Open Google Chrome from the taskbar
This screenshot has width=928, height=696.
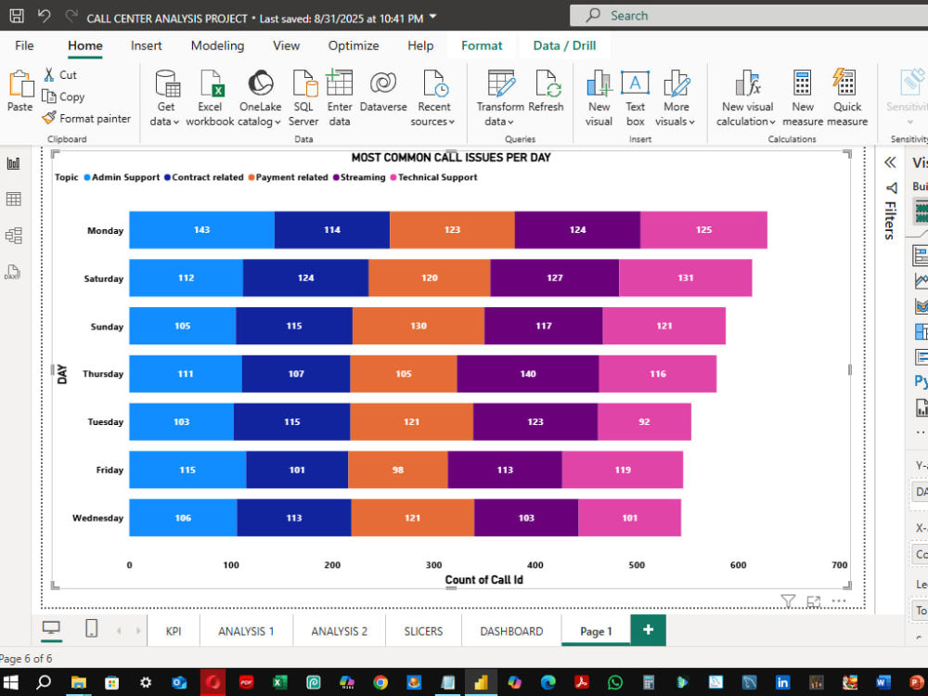tap(380, 682)
